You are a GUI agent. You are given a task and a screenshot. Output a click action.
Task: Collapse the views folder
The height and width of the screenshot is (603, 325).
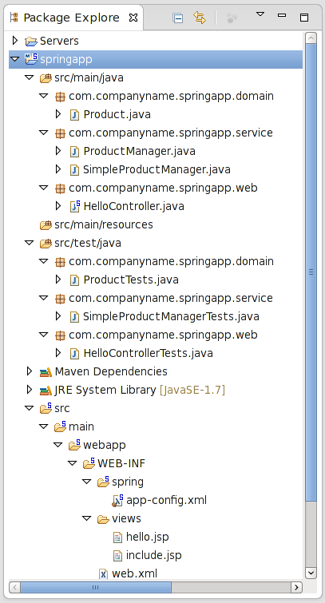[87, 519]
